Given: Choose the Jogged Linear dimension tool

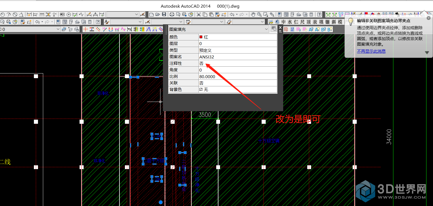Looking at the screenshot, I should [x=81, y=14].
